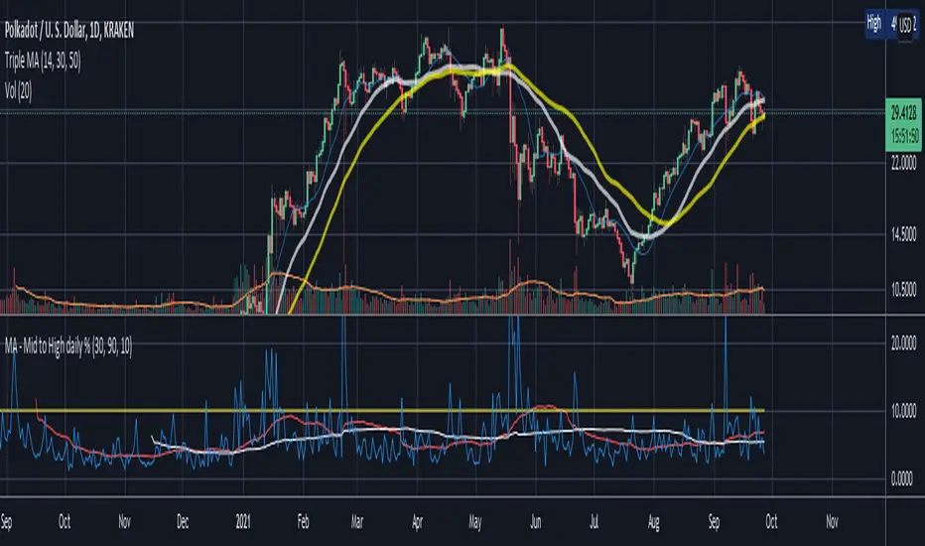
Task: Click the High price label tag
Action: pos(873,24)
